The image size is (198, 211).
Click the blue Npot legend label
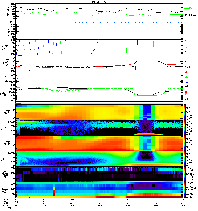[x=187, y=67]
